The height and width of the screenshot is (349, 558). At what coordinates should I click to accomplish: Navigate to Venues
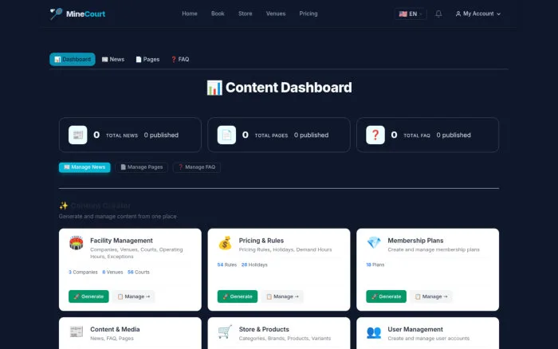tap(276, 14)
